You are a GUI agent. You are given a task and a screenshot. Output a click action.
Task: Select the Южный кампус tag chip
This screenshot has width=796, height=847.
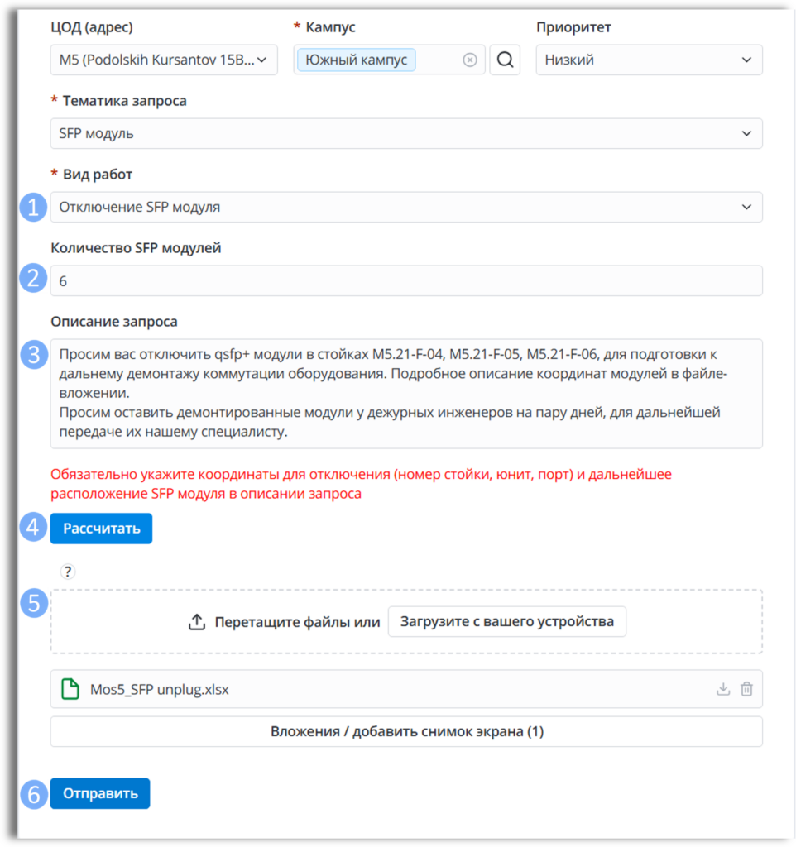tap(356, 60)
